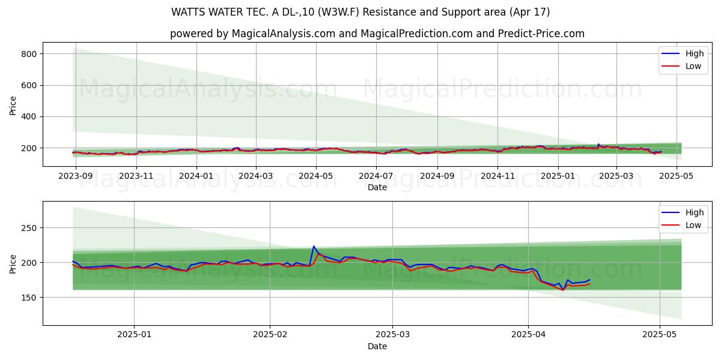Click the 'Price' axis label of top chart

point(13,105)
